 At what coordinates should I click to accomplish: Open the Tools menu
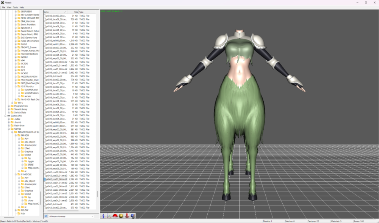click(x=15, y=7)
